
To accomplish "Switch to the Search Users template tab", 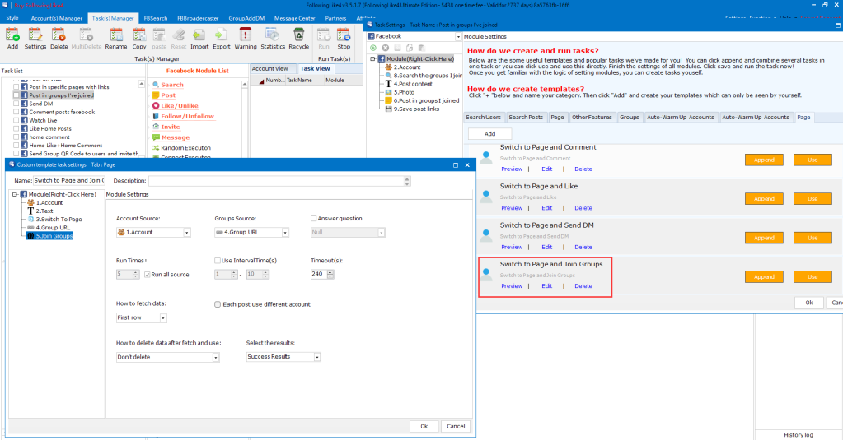I will coord(483,117).
